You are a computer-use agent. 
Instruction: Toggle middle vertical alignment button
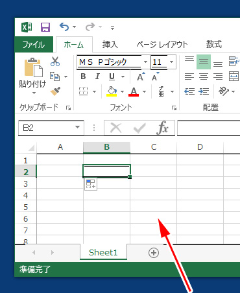[x=204, y=62]
